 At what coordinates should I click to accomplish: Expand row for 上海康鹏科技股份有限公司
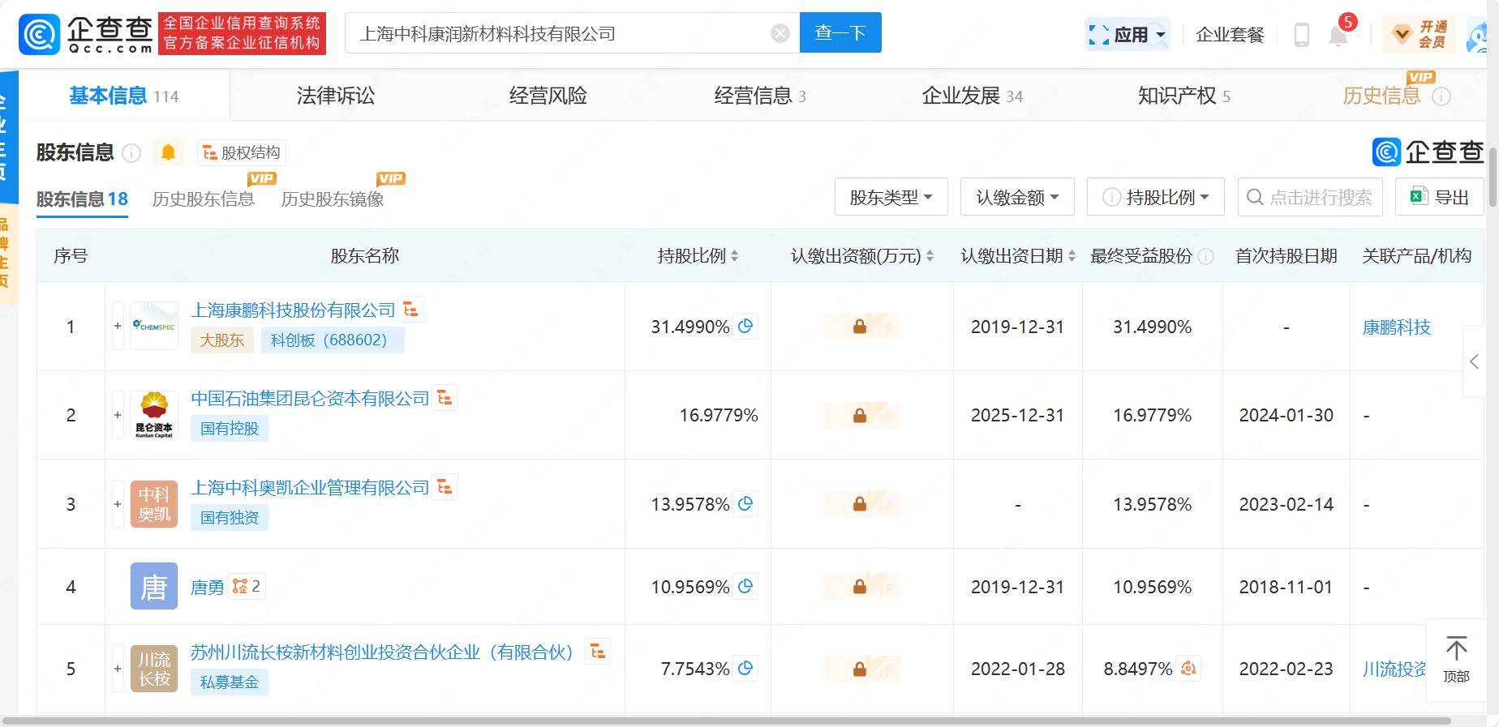point(118,326)
